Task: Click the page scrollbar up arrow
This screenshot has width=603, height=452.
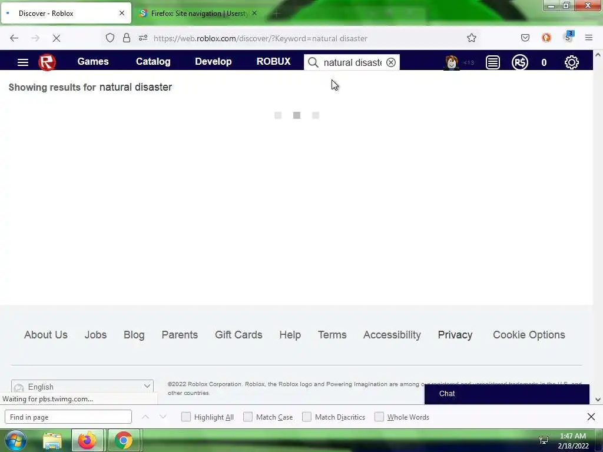Action: [598, 55]
